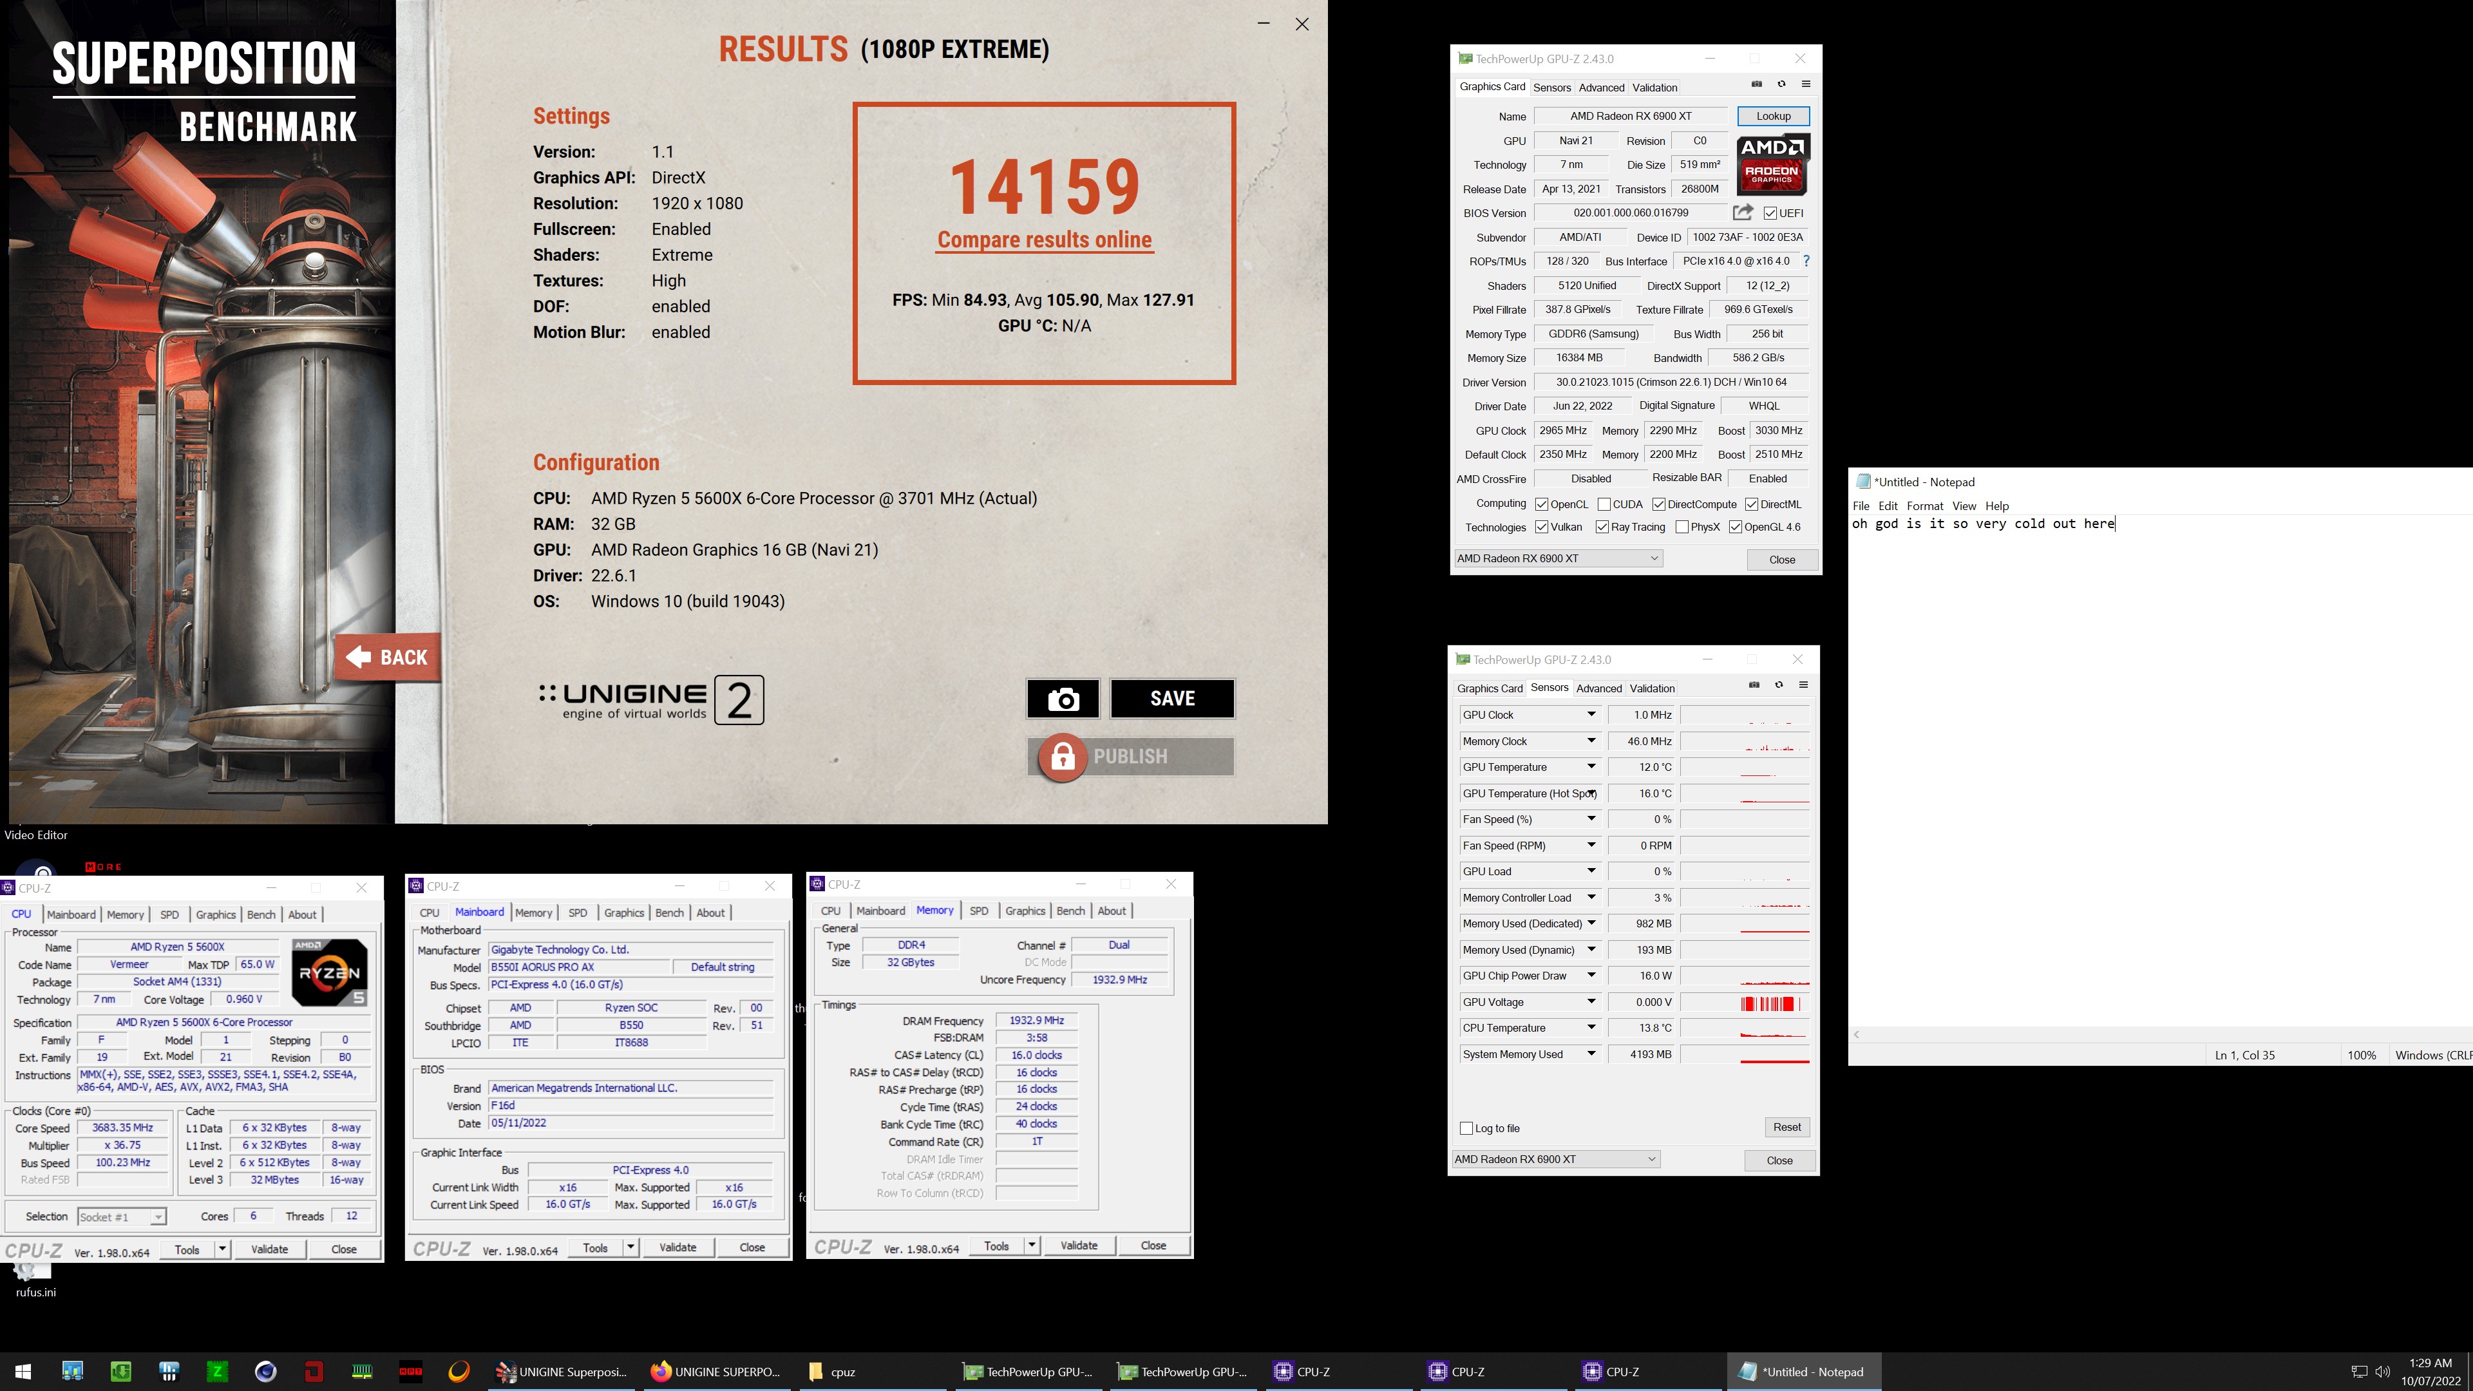Open the Memory Clock sensor dropdown arrow
Viewport: 2473px width, 1391px height.
[x=1591, y=741]
